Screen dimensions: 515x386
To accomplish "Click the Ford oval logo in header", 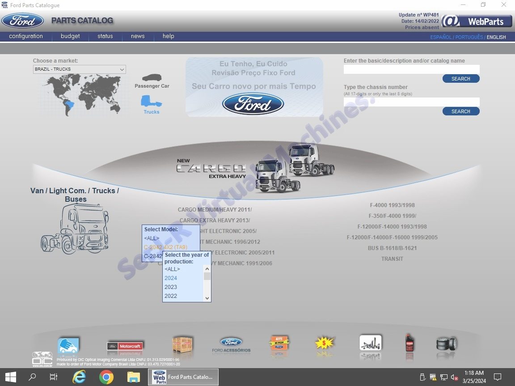I will tap(23, 21).
